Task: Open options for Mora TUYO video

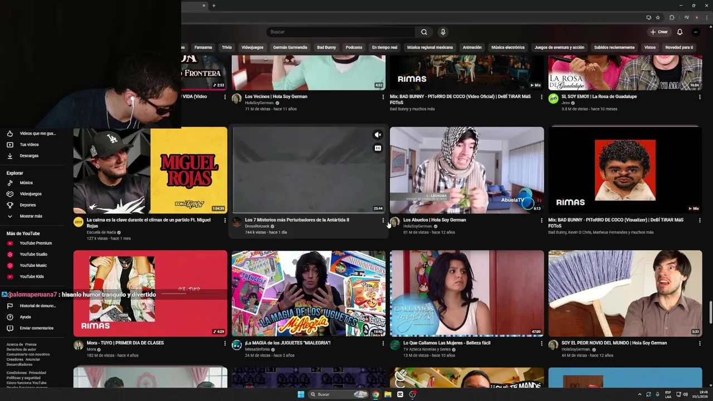Action: 225,344
